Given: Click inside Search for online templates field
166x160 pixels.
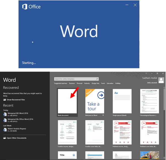Looking at the screenshot, I should point(76,79).
